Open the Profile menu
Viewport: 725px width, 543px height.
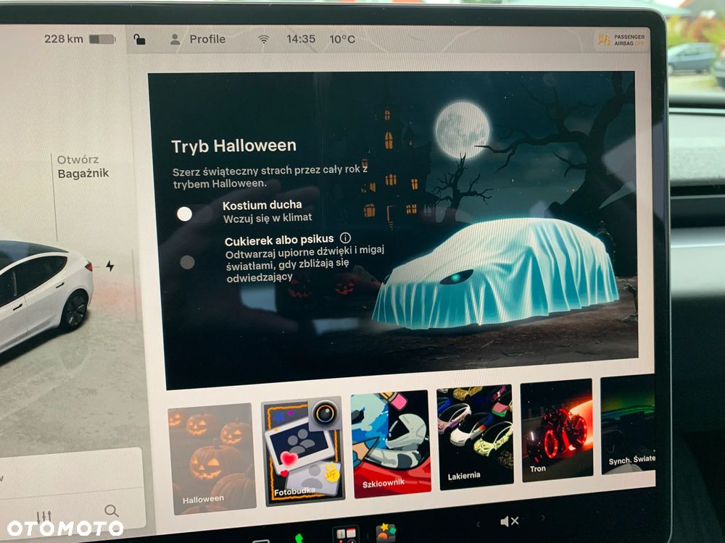pyautogui.click(x=198, y=39)
